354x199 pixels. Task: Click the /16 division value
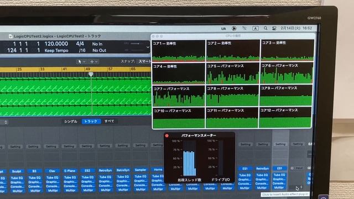[x=82, y=50]
